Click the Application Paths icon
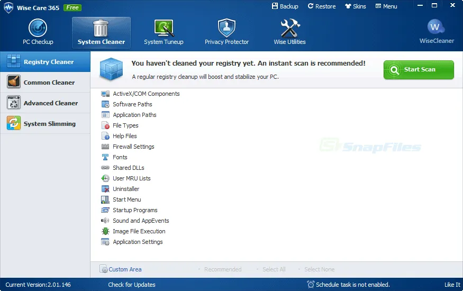The image size is (463, 291). pos(105,115)
